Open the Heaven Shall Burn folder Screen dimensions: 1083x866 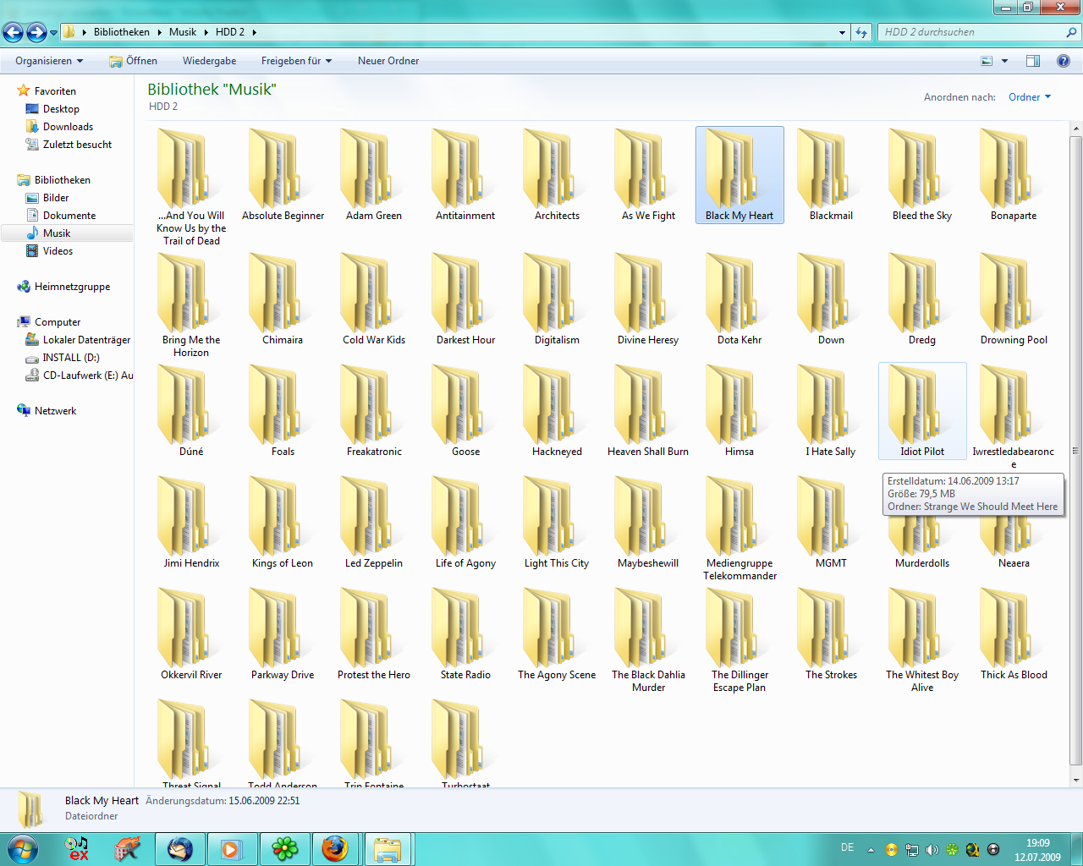[648, 411]
